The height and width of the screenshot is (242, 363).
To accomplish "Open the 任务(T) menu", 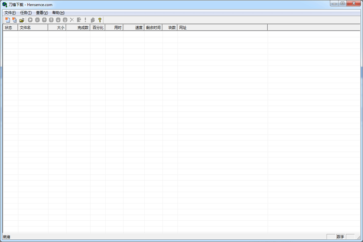I will 26,13.
